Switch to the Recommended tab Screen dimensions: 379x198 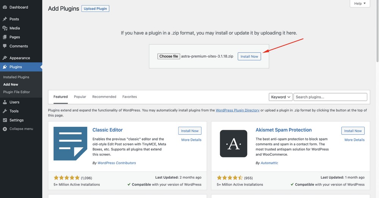104,97
